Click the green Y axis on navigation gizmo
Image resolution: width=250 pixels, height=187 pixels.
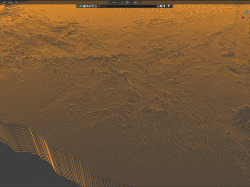click(x=244, y=13)
